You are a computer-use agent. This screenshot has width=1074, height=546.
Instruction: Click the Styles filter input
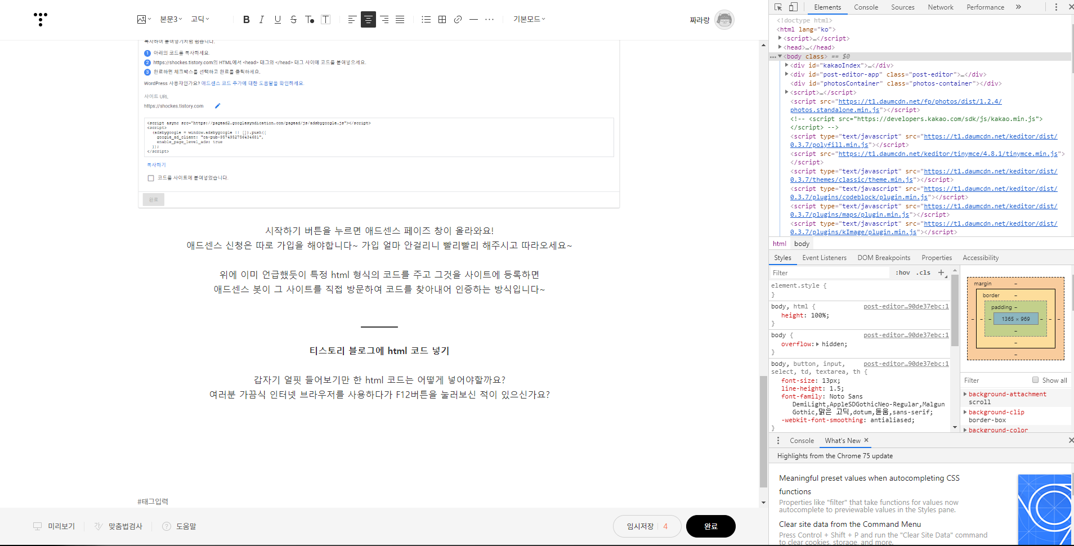830,273
